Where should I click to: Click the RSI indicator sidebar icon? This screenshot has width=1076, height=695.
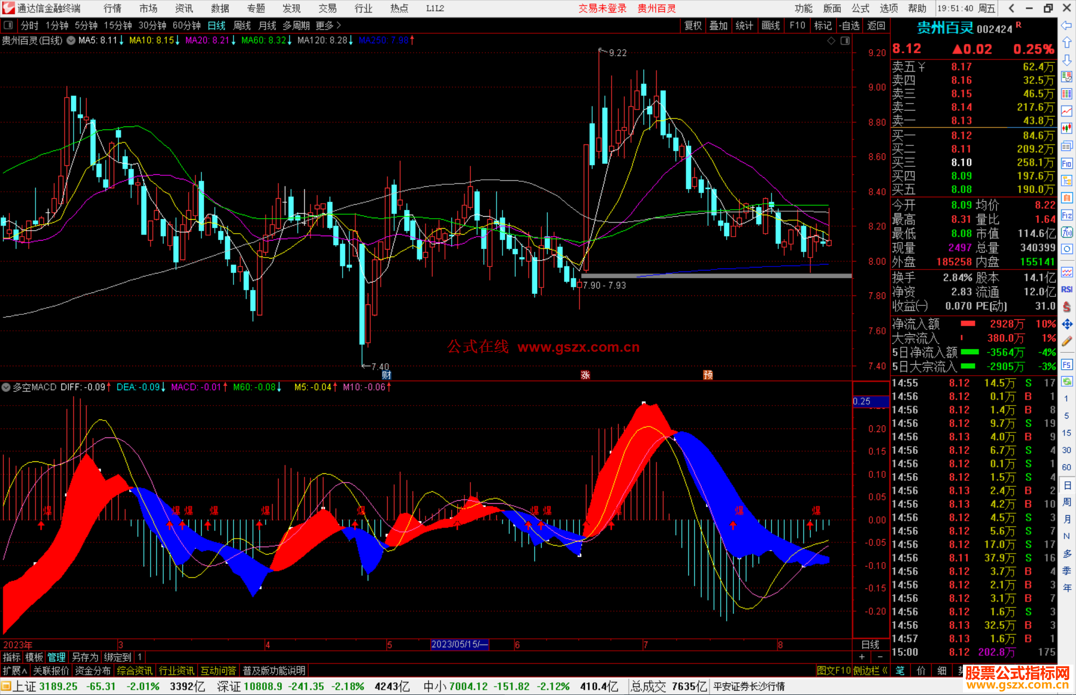[1067, 289]
